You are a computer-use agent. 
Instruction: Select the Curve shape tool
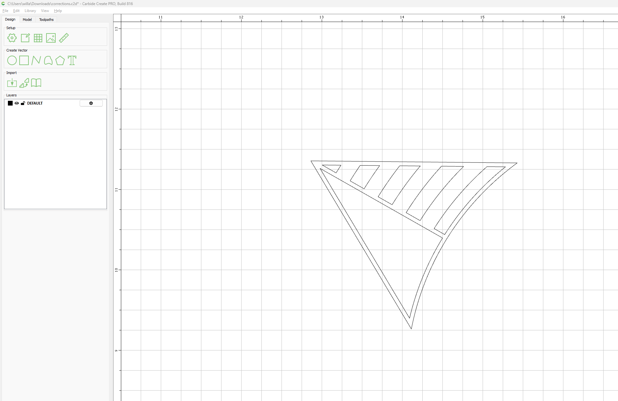(x=48, y=60)
